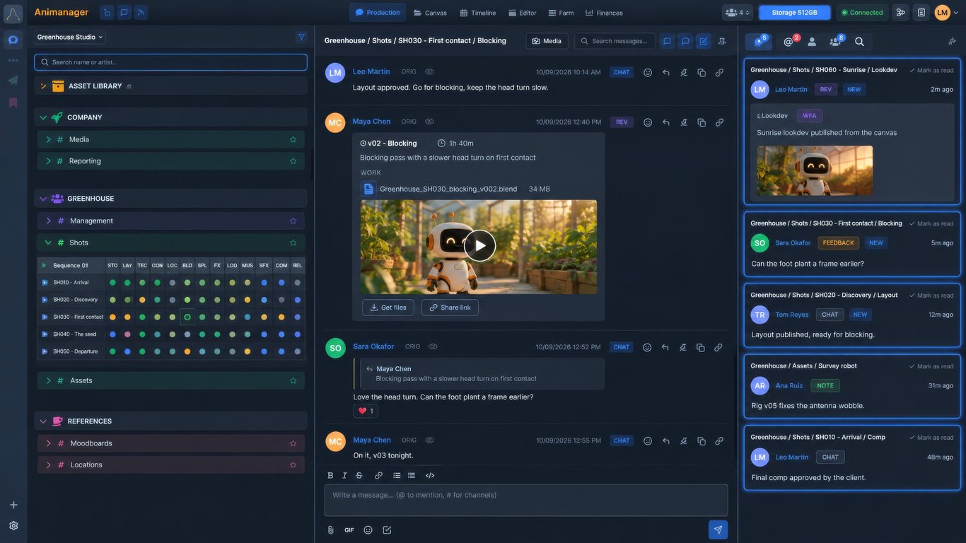Expand the Locations channel

pyautogui.click(x=48, y=465)
